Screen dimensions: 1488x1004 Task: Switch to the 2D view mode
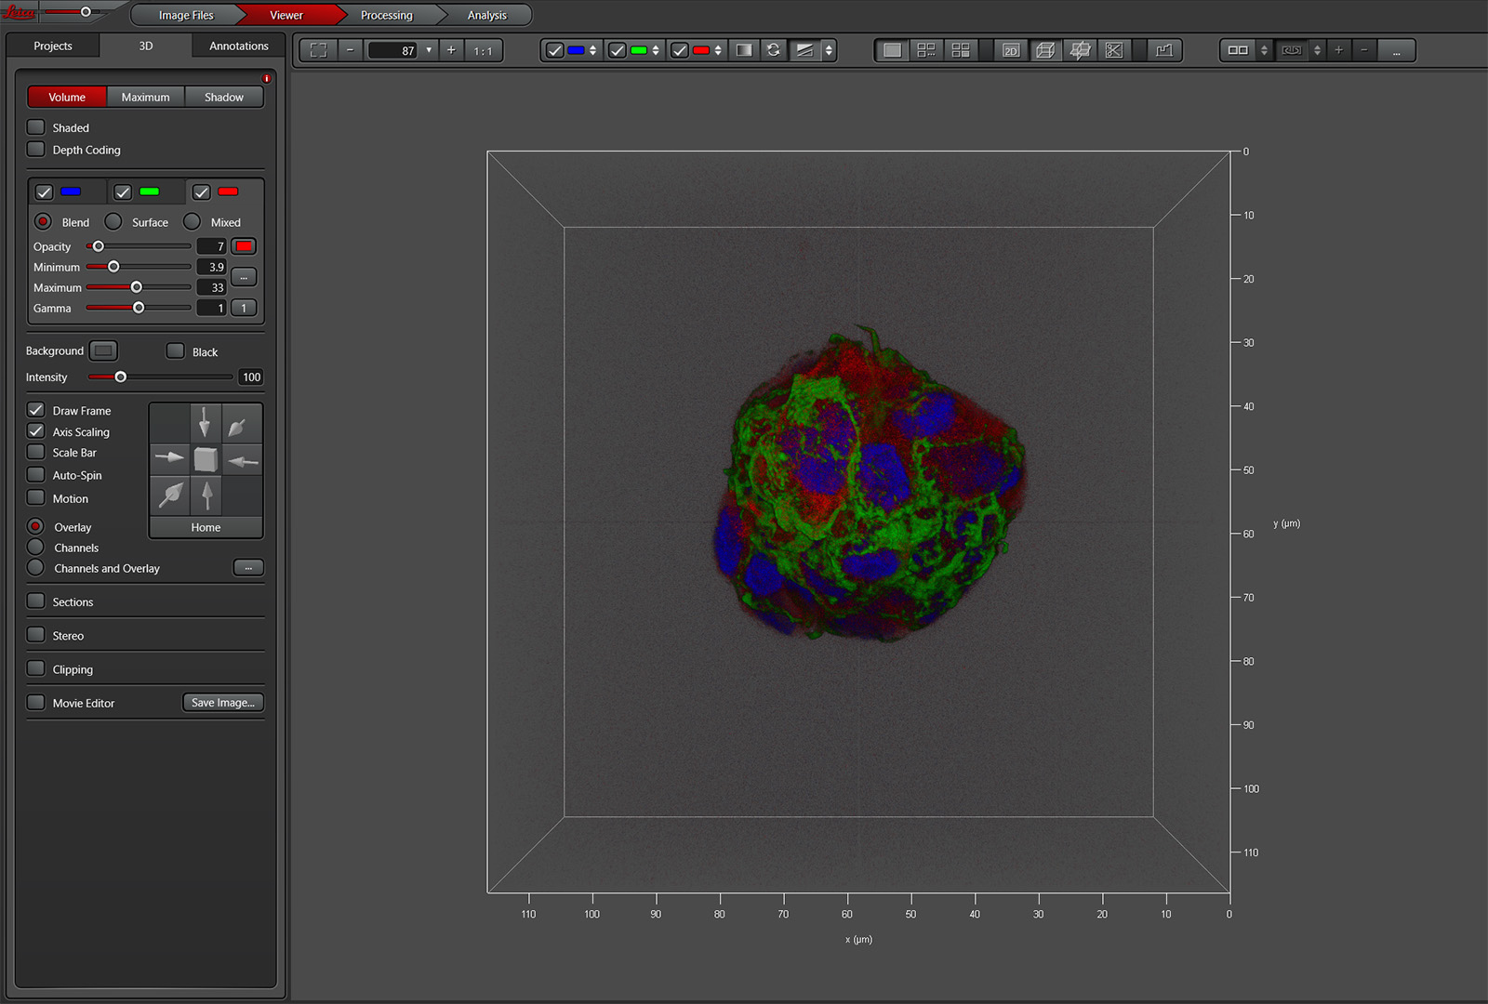pyautogui.click(x=1011, y=50)
